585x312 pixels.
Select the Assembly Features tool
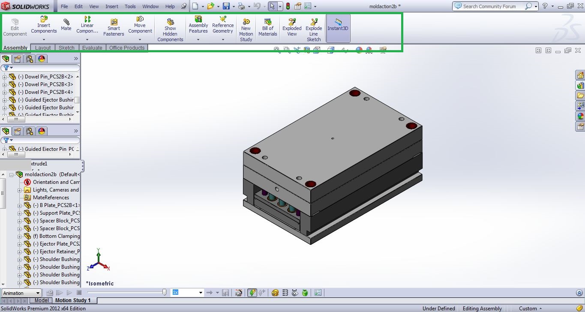point(198,26)
